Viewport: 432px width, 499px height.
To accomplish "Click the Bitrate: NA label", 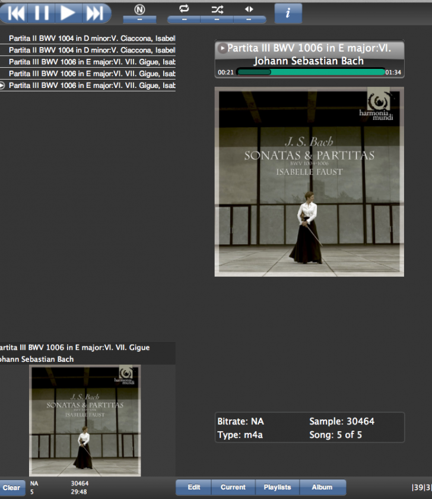I will (x=241, y=421).
